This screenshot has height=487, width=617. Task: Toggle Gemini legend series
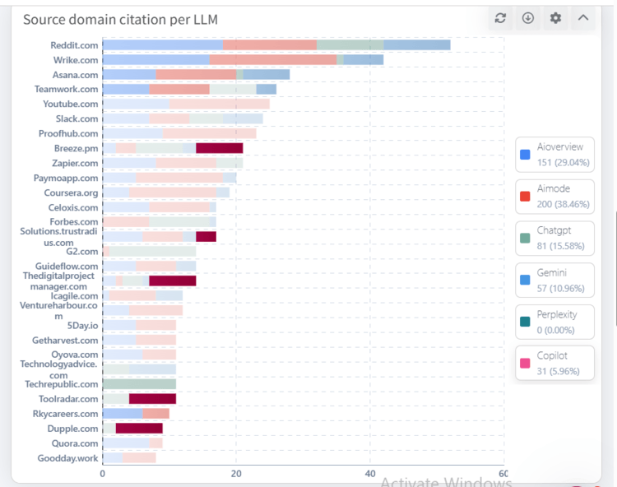point(554,280)
